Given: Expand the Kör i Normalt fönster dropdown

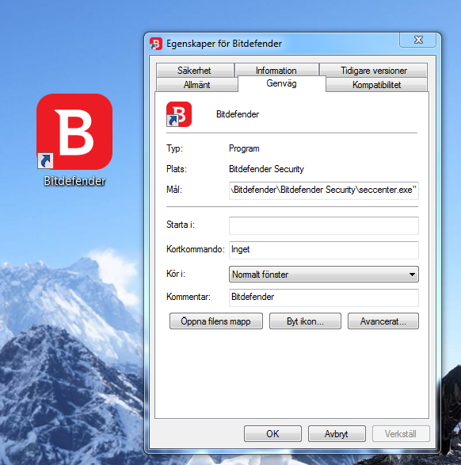Looking at the screenshot, I should click(x=324, y=275).
